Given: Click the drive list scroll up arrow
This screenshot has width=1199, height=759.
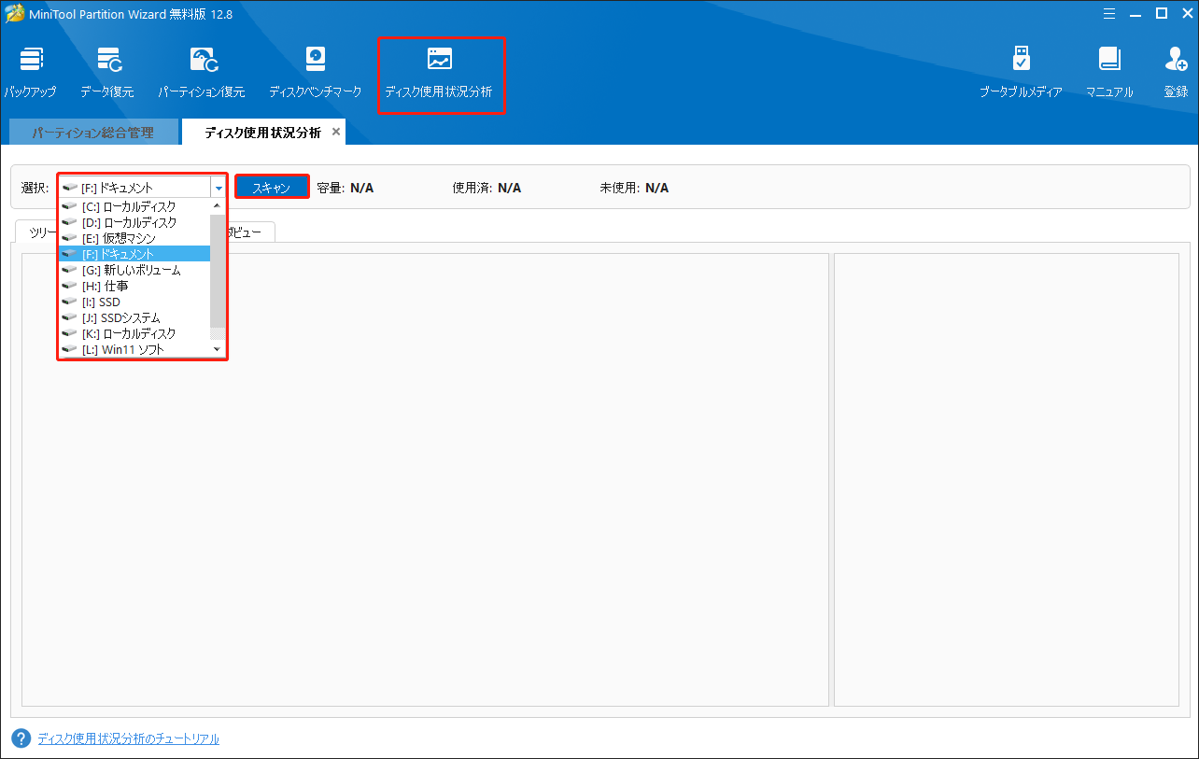Looking at the screenshot, I should 218,205.
